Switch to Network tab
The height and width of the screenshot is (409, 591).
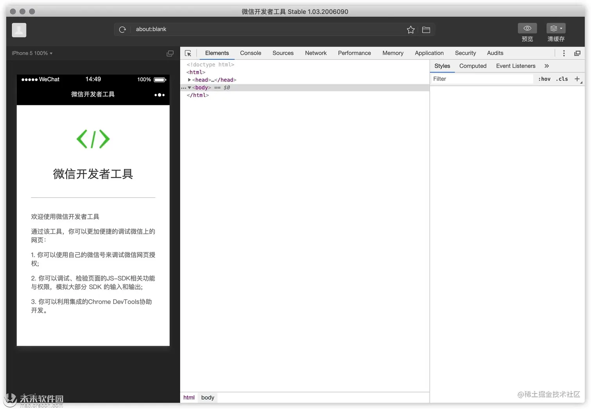pos(316,53)
